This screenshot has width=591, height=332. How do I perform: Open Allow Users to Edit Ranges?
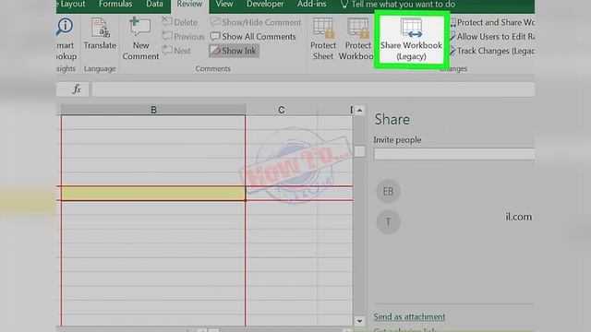[x=492, y=37]
